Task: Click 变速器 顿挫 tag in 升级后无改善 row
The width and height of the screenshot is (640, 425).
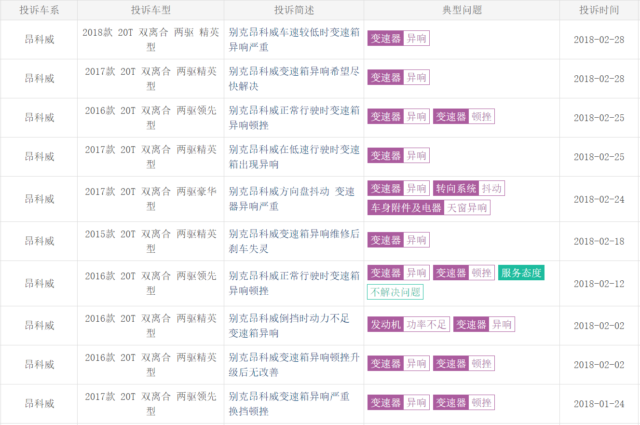Action: tap(464, 363)
